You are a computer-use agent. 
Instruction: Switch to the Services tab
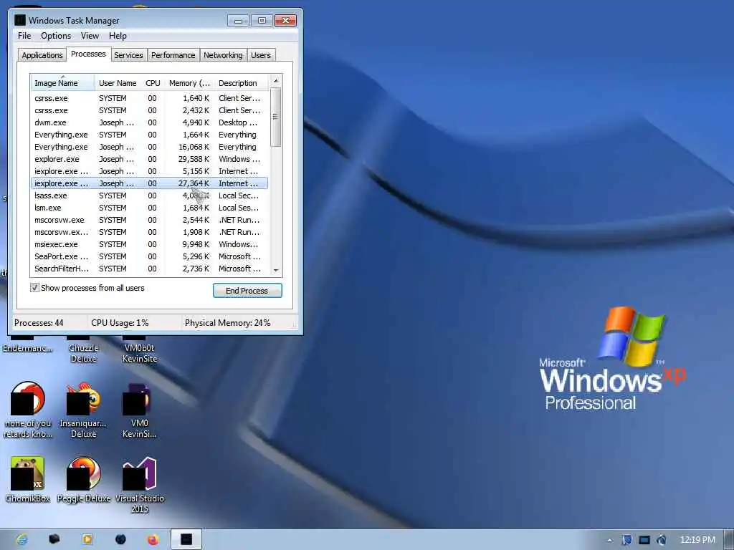128,55
